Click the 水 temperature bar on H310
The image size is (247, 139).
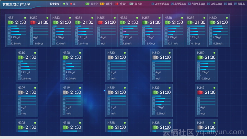tap(29, 69)
